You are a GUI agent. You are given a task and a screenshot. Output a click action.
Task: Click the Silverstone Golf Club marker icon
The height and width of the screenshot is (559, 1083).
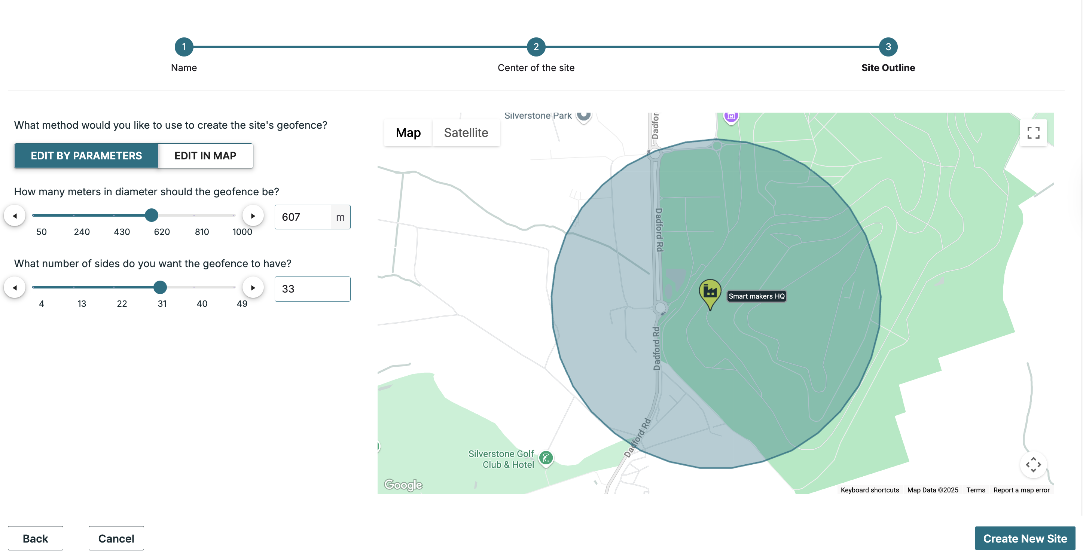pyautogui.click(x=546, y=458)
